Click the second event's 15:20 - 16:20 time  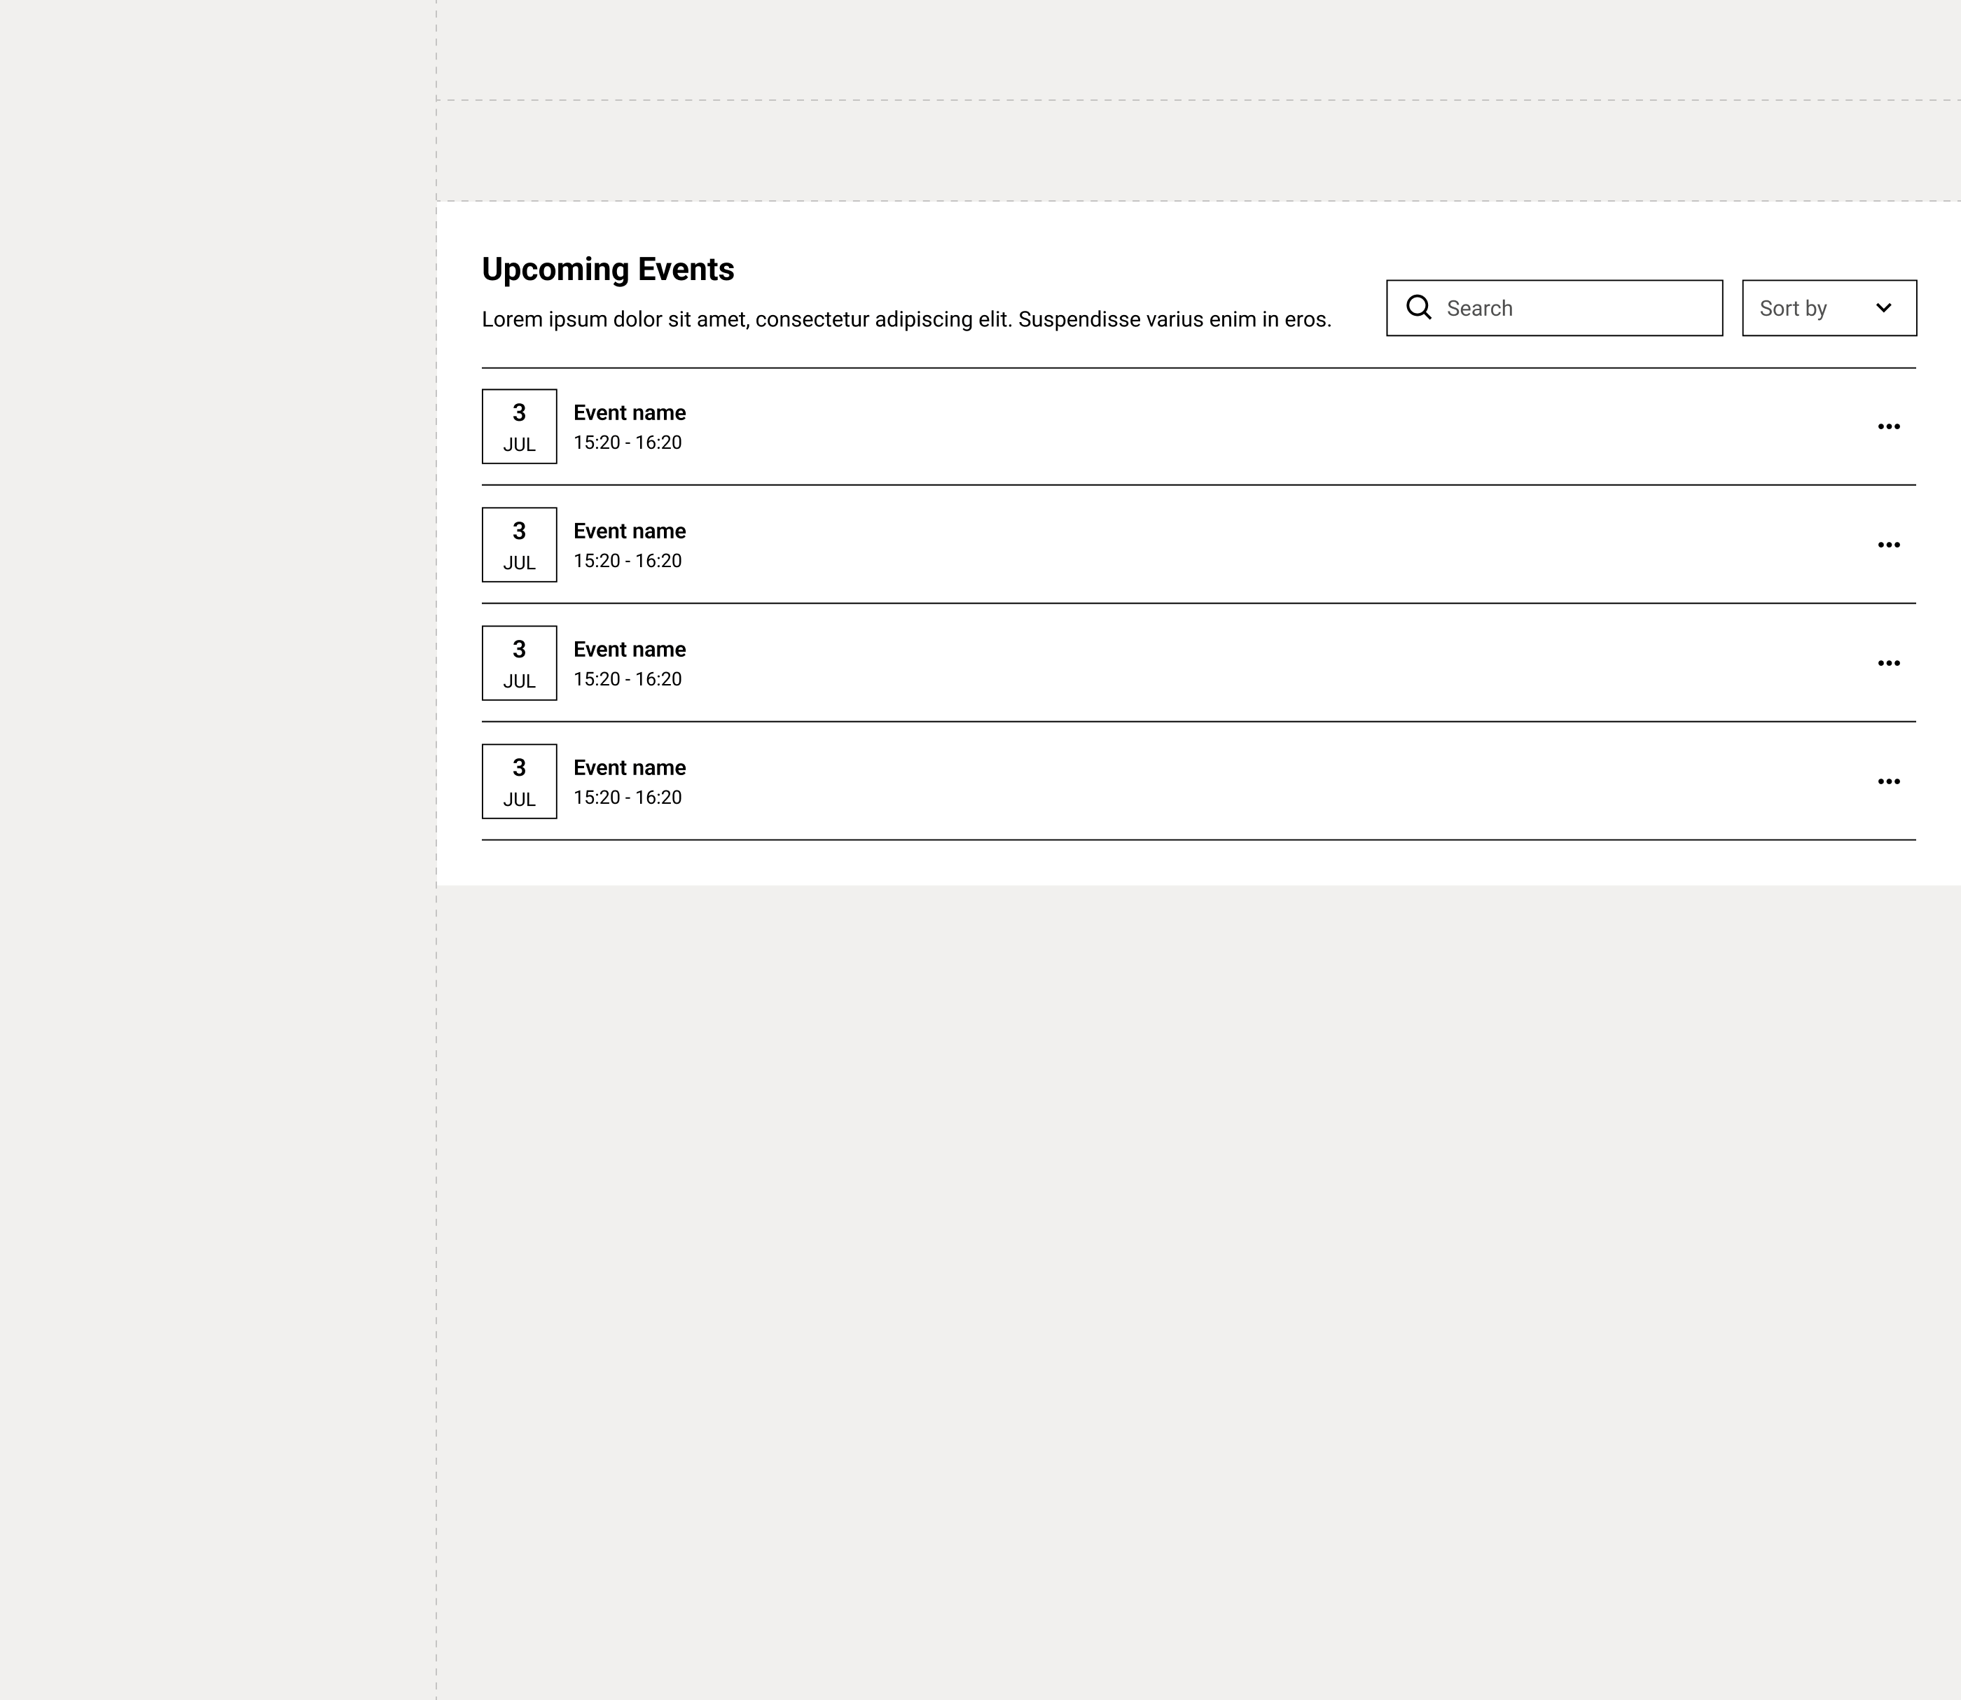[x=627, y=561]
